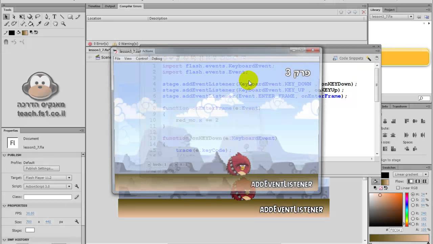Open Debug menu in SWF player window

157,59
